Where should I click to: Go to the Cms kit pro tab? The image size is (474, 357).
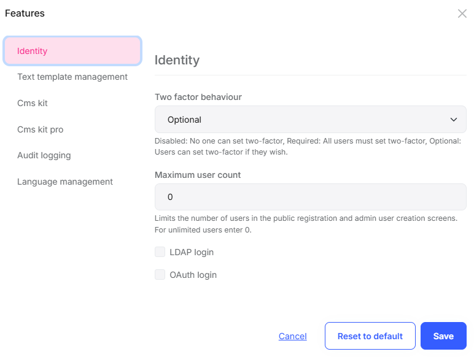pos(40,129)
